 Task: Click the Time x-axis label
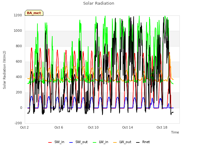[175, 132]
